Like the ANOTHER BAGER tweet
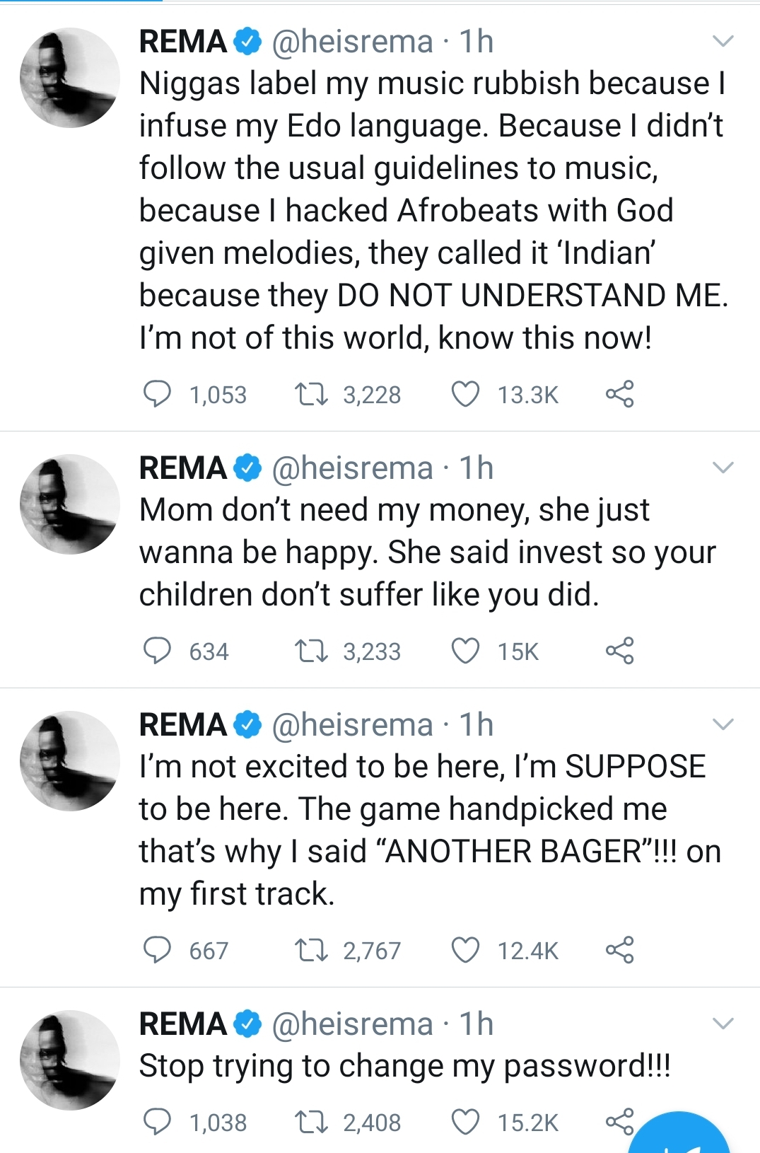Viewport: 760px width, 1153px height. click(465, 950)
